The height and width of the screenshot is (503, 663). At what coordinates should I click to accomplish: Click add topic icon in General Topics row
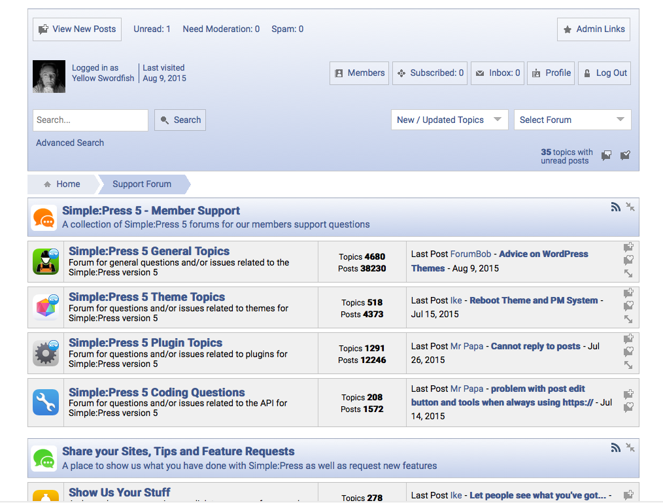(628, 247)
